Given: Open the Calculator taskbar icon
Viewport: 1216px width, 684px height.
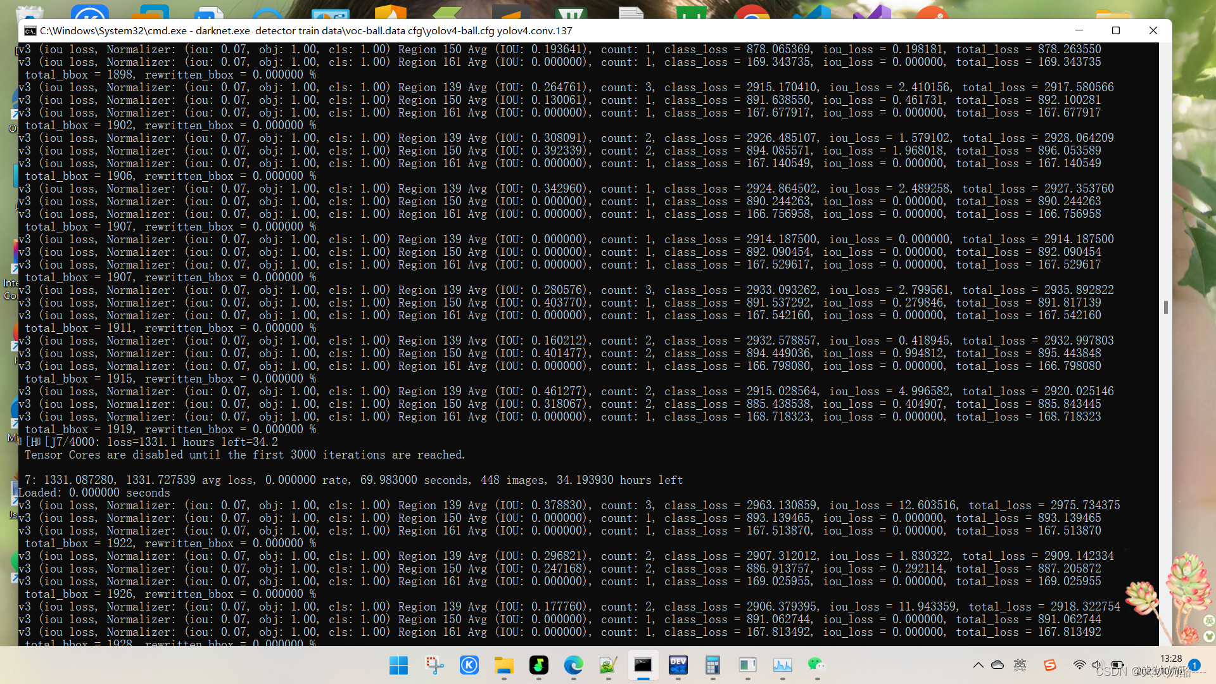Looking at the screenshot, I should (712, 665).
